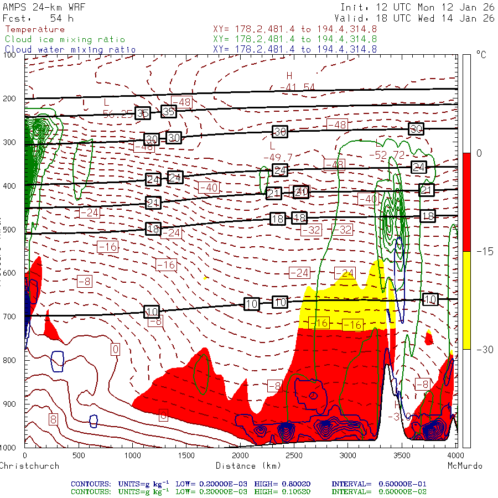
Task: Click the 'H -41.54' temperature maximum label
Action: click(x=297, y=81)
